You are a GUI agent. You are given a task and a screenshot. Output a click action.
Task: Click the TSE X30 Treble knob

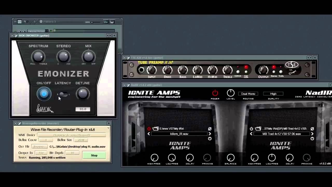tap(227, 70)
